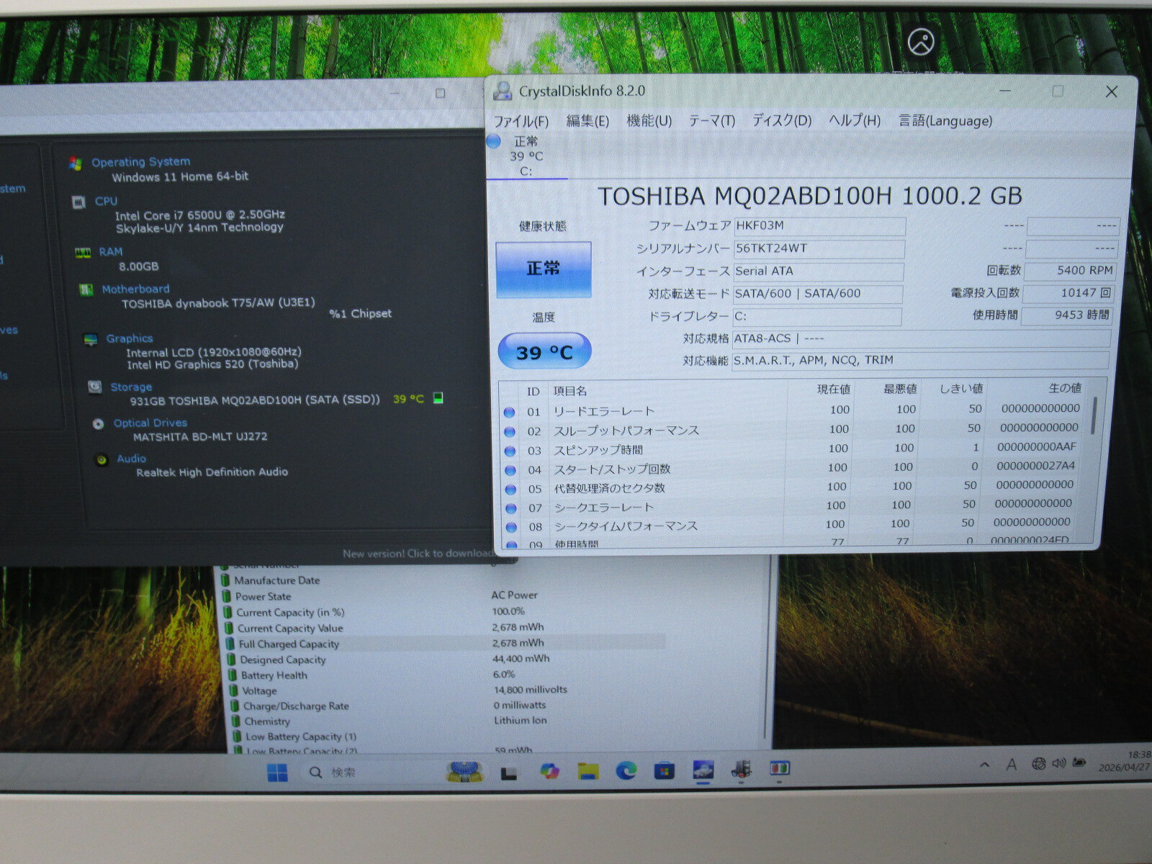This screenshot has width=1152, height=864.
Task: Open the ディスク(D) menu in CrystalDiskInfo
Action: click(781, 121)
